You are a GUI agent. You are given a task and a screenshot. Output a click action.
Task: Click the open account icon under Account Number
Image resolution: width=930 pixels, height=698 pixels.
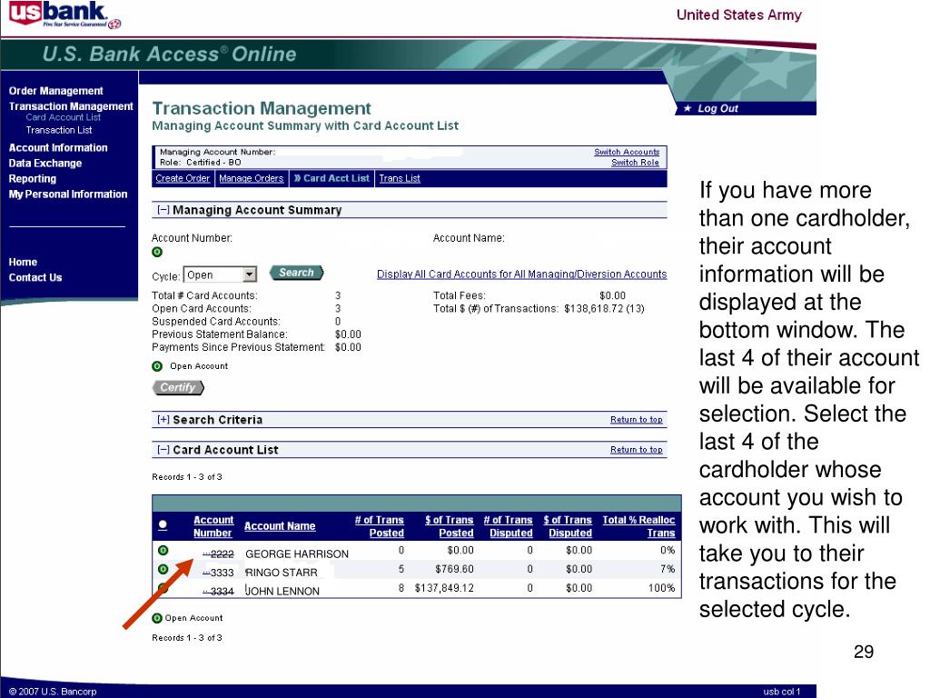point(157,253)
